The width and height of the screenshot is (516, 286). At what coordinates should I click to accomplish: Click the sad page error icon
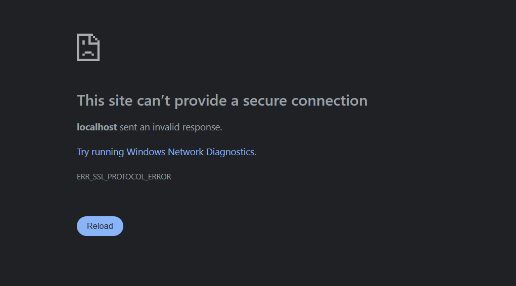88,47
